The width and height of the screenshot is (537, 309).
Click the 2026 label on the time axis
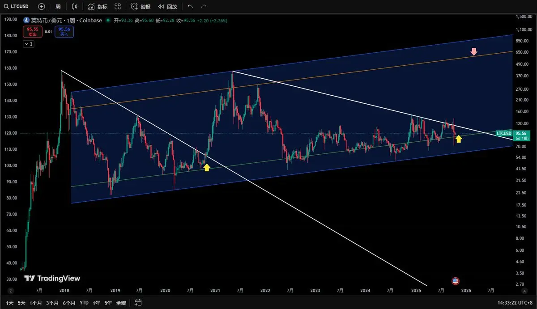[466, 291]
